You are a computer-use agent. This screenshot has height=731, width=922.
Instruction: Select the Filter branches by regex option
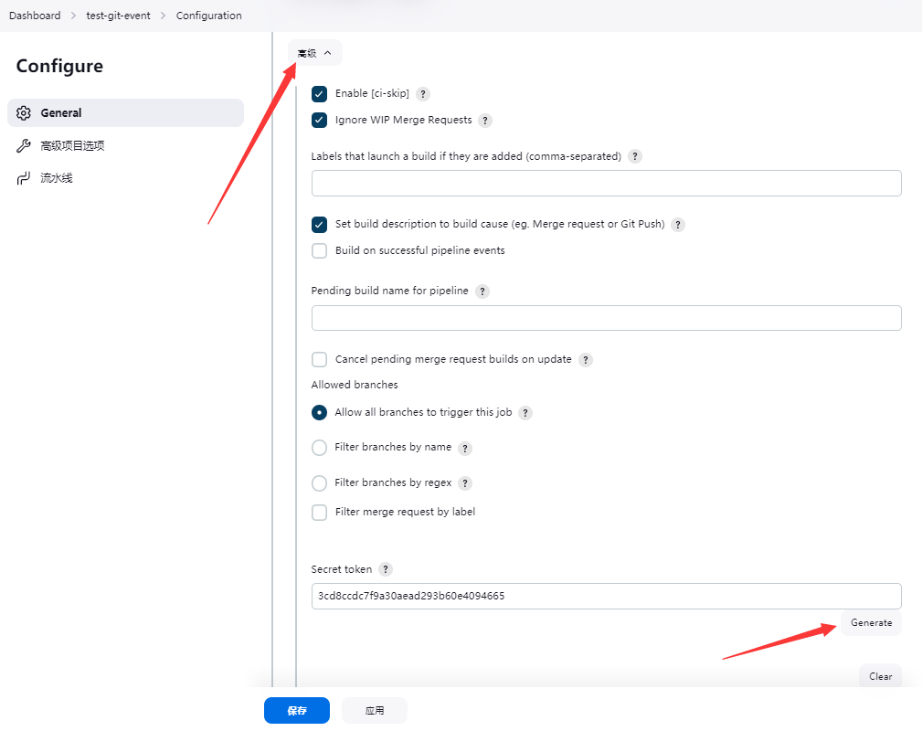click(319, 482)
